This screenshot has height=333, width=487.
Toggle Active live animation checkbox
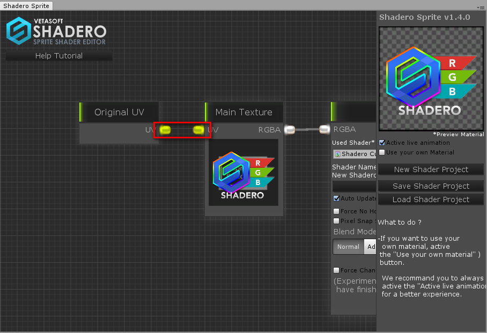click(382, 143)
